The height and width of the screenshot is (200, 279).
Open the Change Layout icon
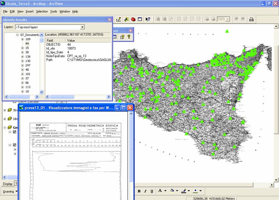point(252,20)
